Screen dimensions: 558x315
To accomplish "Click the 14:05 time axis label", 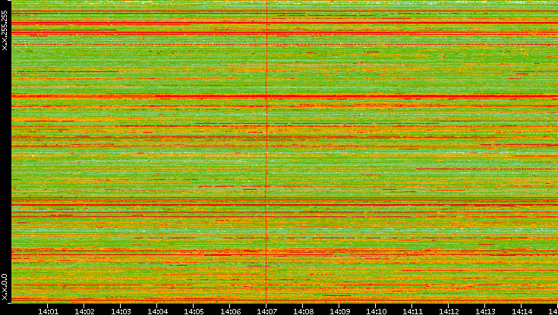I will pos(194,311).
